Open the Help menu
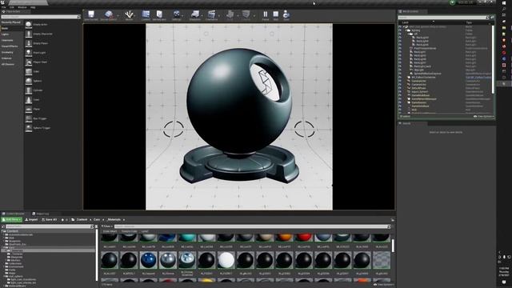Screen dimensions: 512x288 (33, 7)
